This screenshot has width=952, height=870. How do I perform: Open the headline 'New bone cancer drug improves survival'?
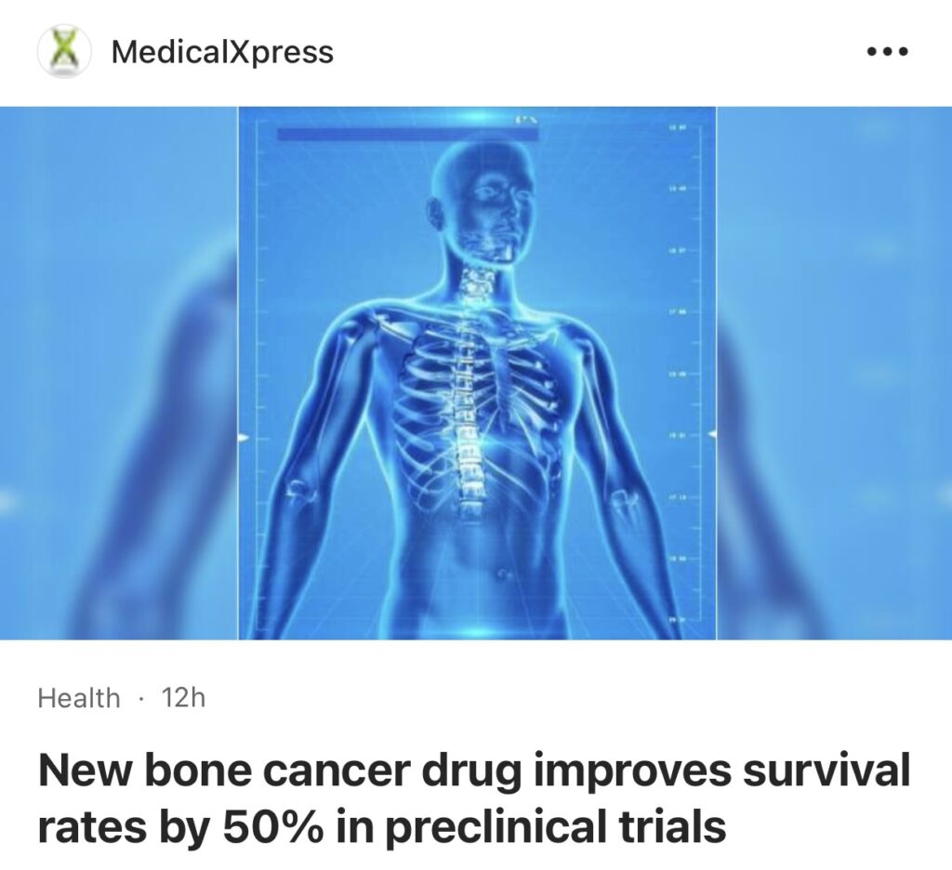[x=474, y=770]
